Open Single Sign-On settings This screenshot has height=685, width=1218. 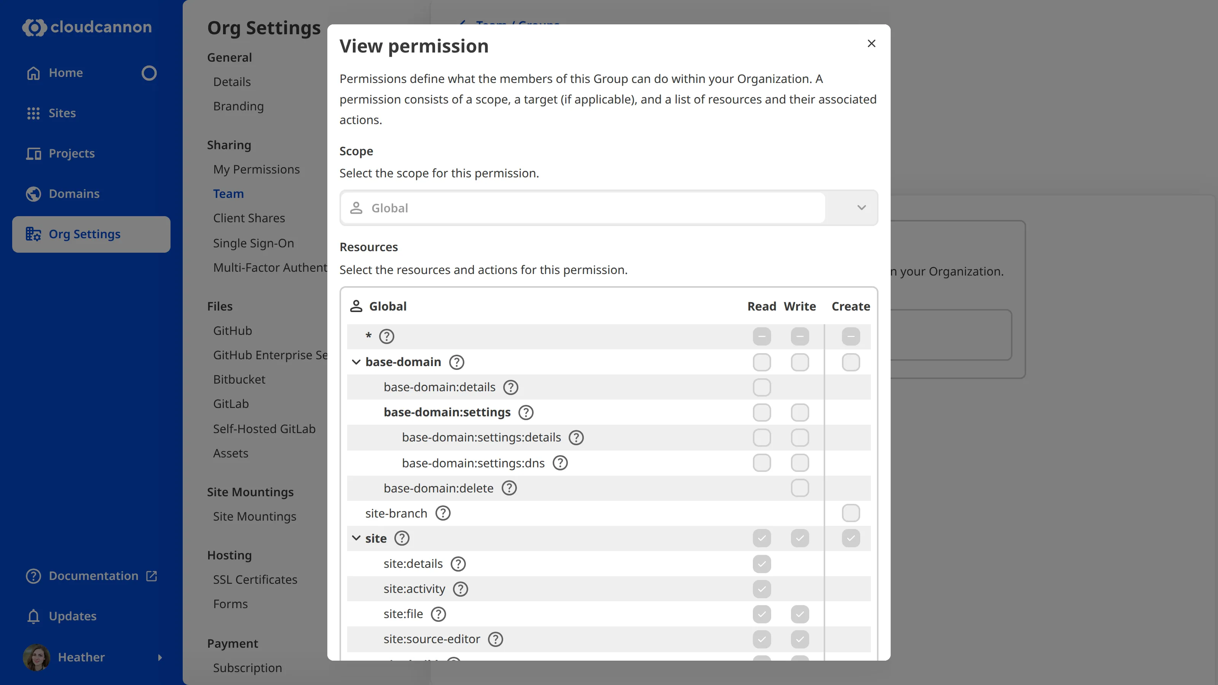coord(253,243)
